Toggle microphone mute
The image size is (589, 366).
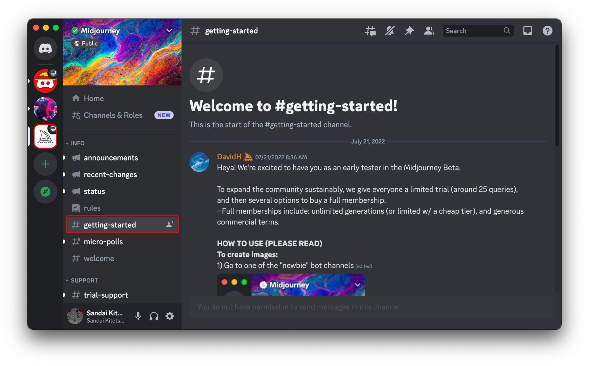tap(138, 316)
